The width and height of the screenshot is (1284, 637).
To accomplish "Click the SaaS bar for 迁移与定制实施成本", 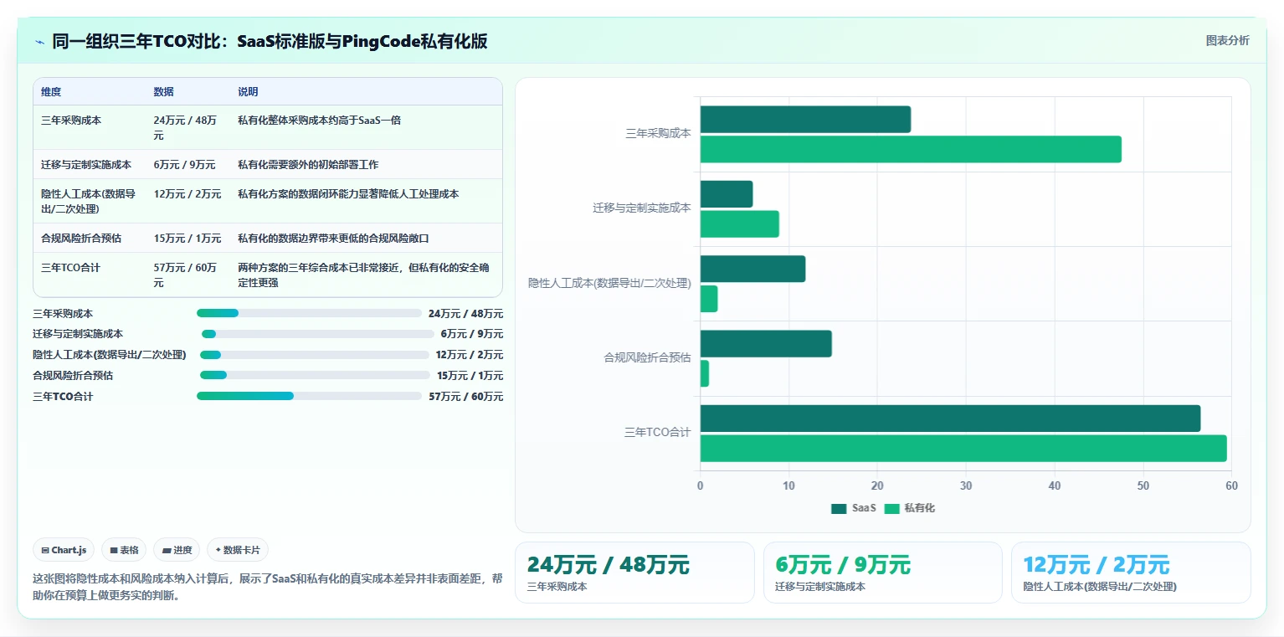I will click(x=727, y=194).
